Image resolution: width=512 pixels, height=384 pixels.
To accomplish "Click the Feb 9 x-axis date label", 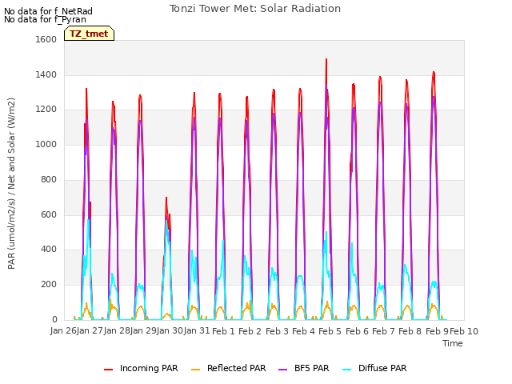I will pyautogui.click(x=437, y=331).
